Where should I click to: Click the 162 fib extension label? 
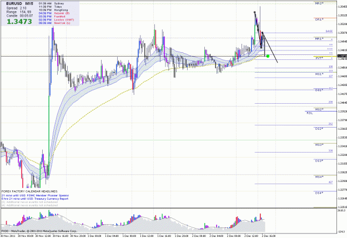point(331,88)
